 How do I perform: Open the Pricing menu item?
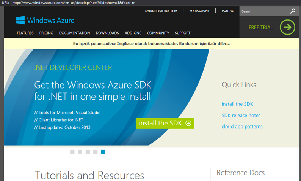click(46, 33)
